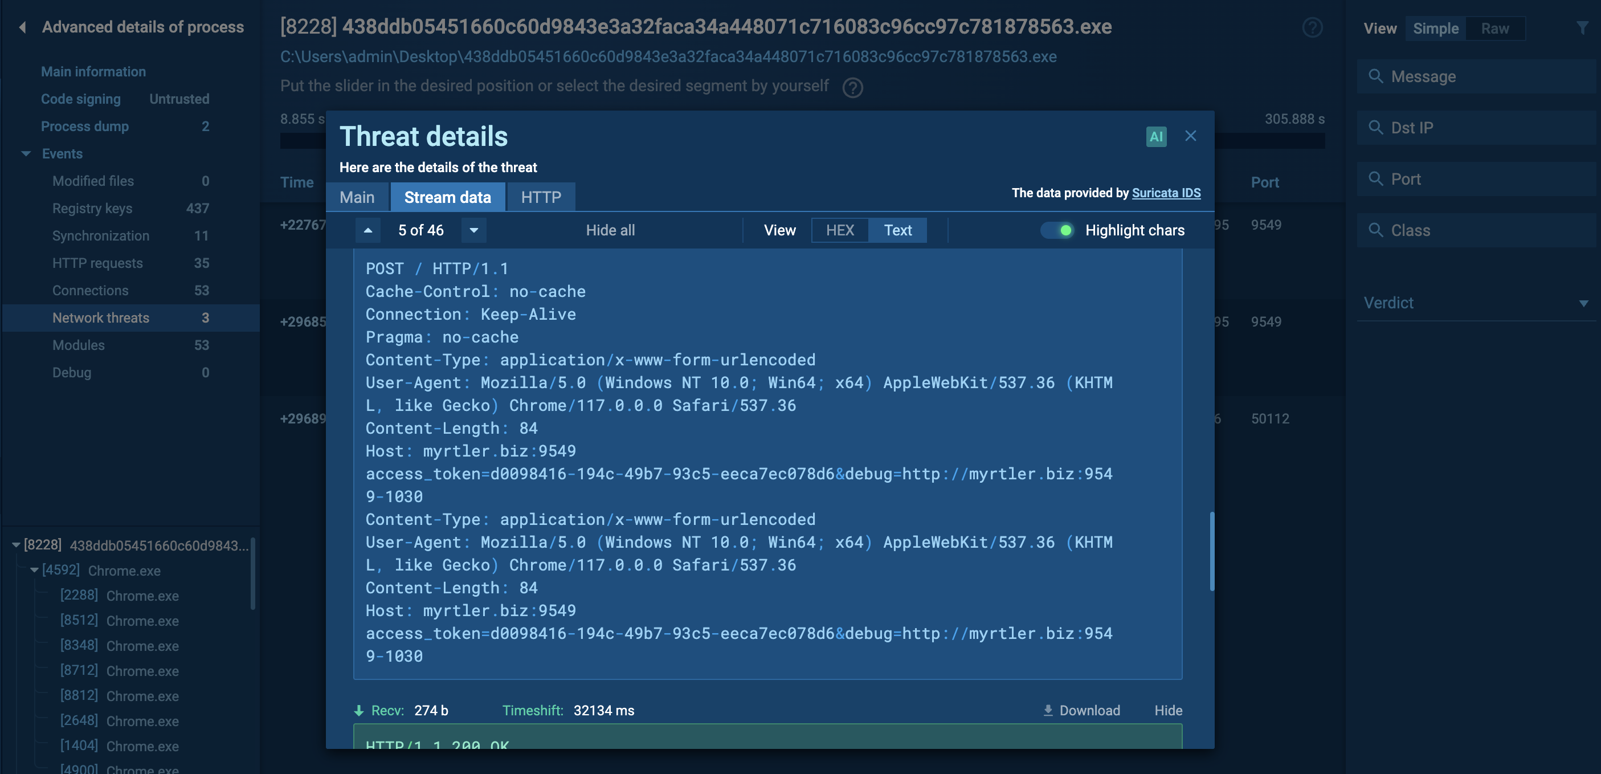Image resolution: width=1601 pixels, height=774 pixels.
Task: Follow the Suricata IDS link
Action: coord(1166,193)
